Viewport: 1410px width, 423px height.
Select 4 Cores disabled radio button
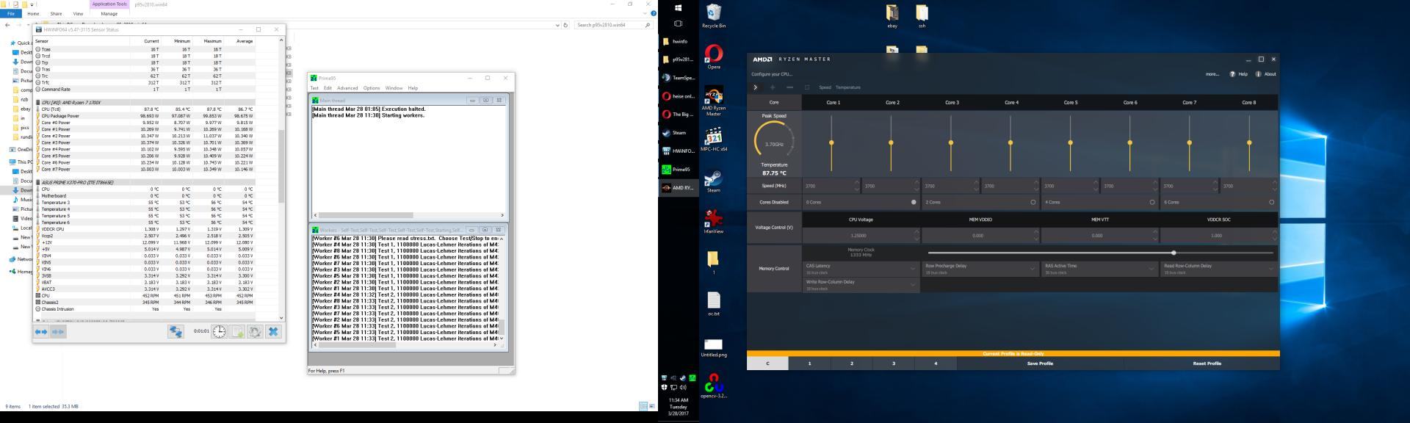[x=1152, y=202]
